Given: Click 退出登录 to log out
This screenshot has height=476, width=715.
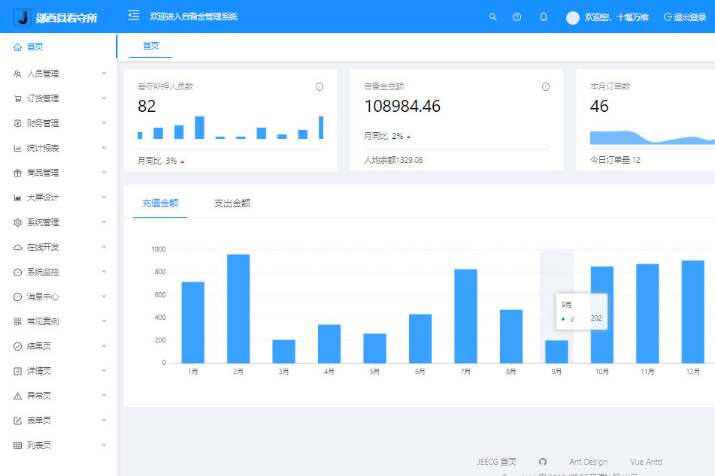Looking at the screenshot, I should [685, 17].
